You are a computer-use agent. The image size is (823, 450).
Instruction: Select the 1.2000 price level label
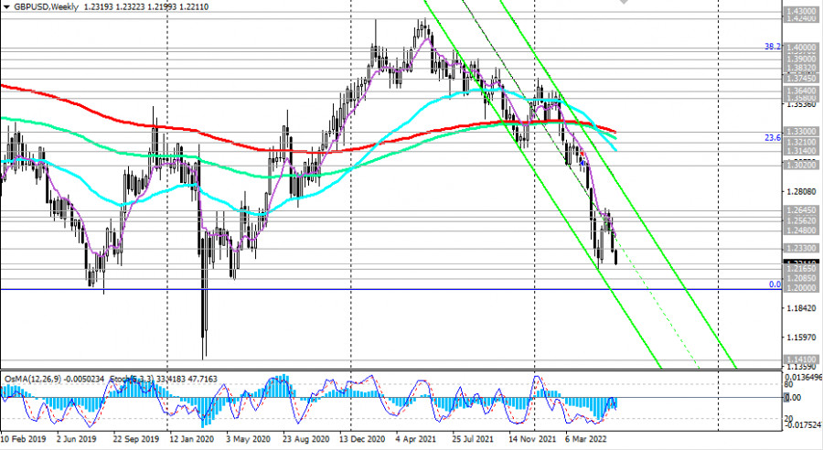(x=799, y=287)
